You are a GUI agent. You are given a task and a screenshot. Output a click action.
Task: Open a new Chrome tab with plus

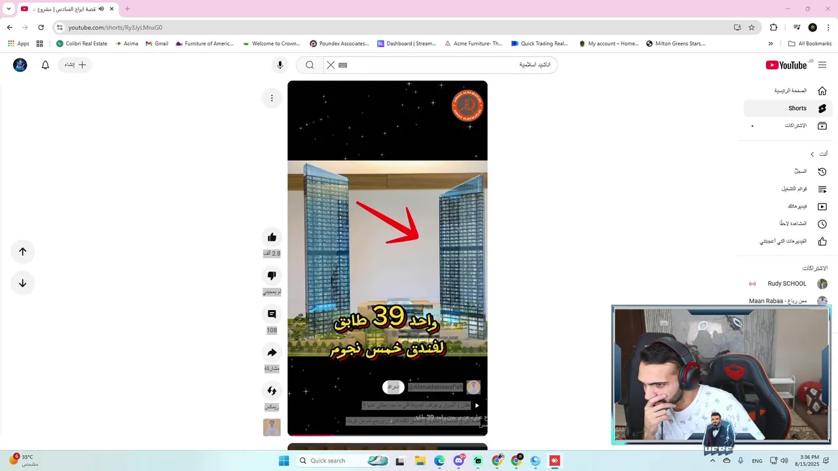(x=127, y=9)
